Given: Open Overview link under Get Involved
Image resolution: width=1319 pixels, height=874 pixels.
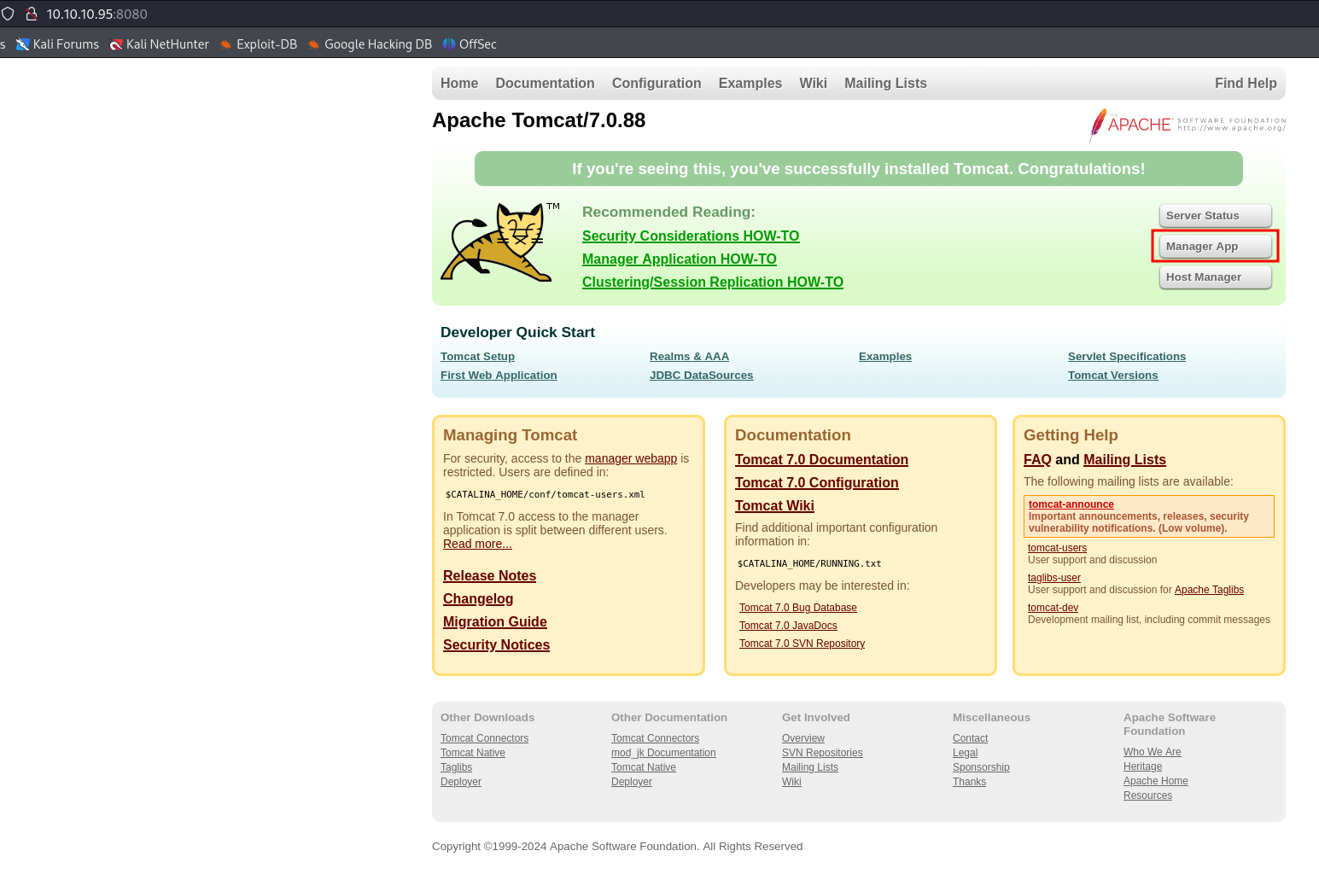Looking at the screenshot, I should click(803, 738).
